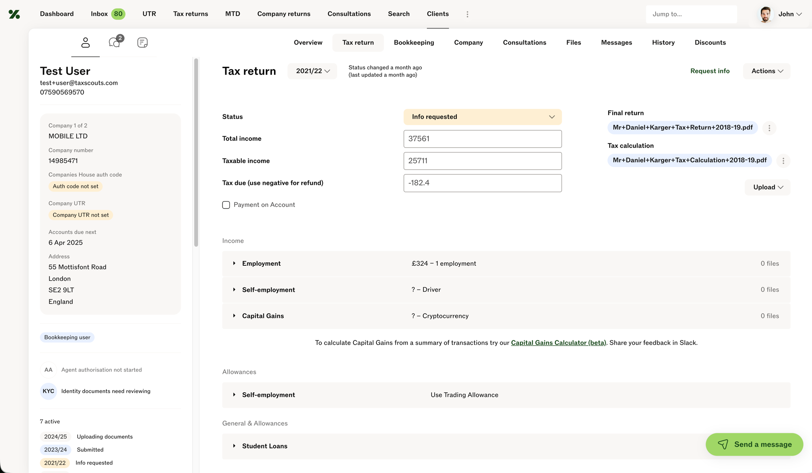Open the Capital Gains Calculator (beta) link
This screenshot has width=812, height=473.
pyautogui.click(x=558, y=343)
